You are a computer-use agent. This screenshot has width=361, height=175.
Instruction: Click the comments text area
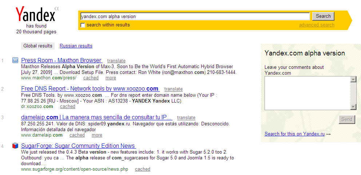tap(308, 93)
